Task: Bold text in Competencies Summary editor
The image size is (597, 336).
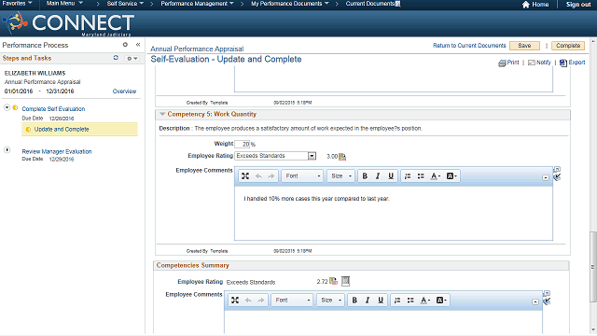Action: [x=354, y=301]
